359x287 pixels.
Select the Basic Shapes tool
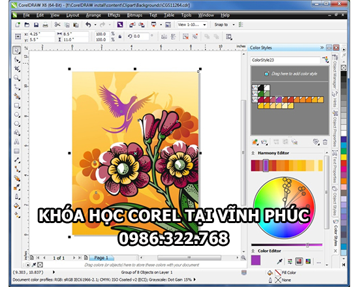click(x=17, y=133)
